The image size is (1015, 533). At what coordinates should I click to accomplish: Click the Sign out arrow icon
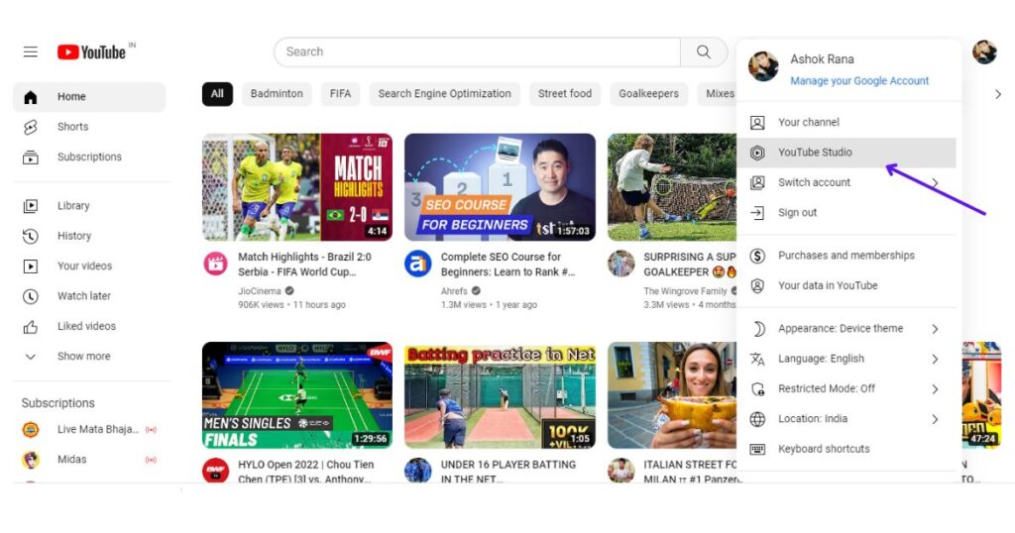(x=757, y=213)
